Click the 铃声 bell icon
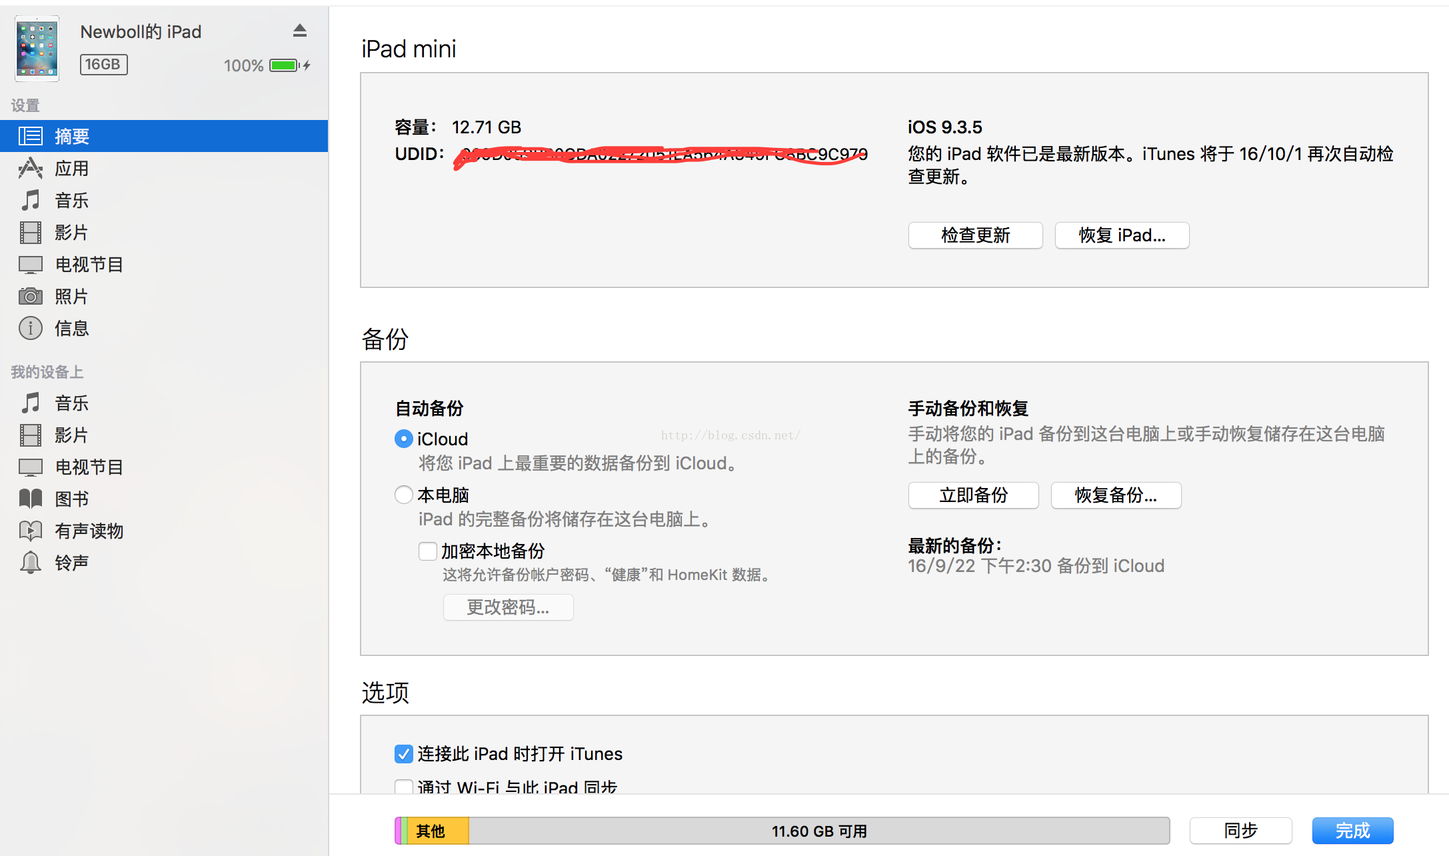 point(31,563)
